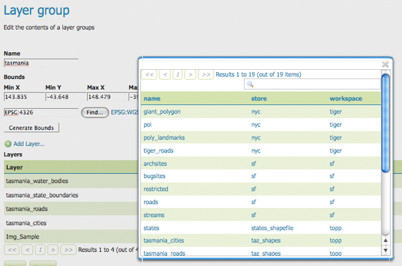Focus the Min X input field

[24, 96]
